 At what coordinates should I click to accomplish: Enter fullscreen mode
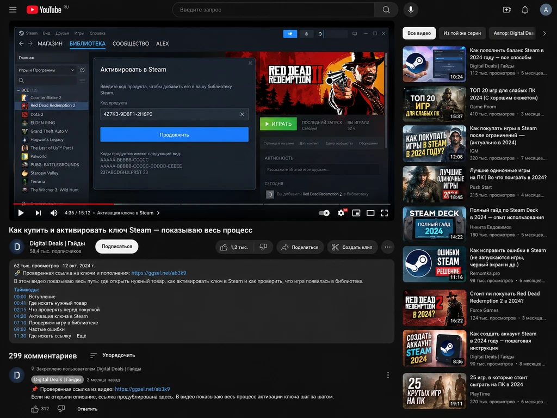[385, 213]
